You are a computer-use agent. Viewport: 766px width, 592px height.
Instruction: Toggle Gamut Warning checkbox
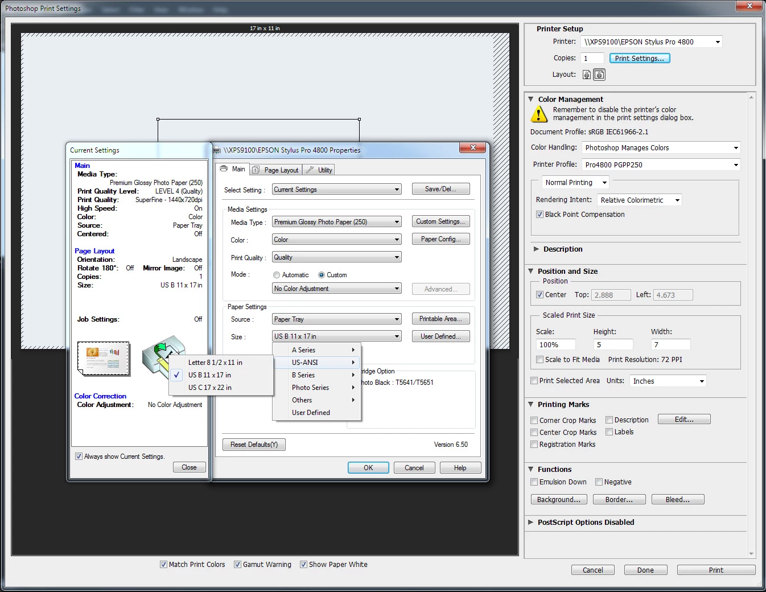(237, 565)
